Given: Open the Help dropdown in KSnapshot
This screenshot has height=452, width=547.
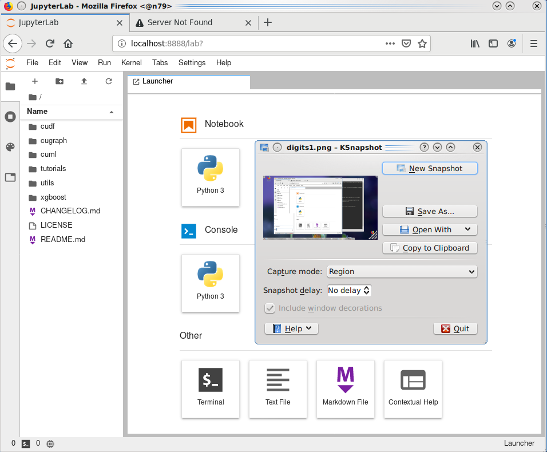Looking at the screenshot, I should [291, 328].
